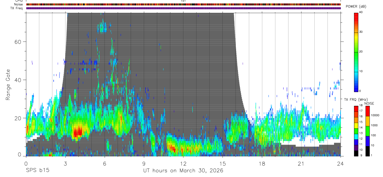Click the 'TX Freq' row label at top left
The image size is (383, 177).
click(17, 8)
